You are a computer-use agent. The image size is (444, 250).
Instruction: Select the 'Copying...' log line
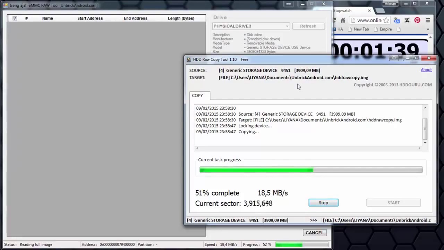[227, 132]
